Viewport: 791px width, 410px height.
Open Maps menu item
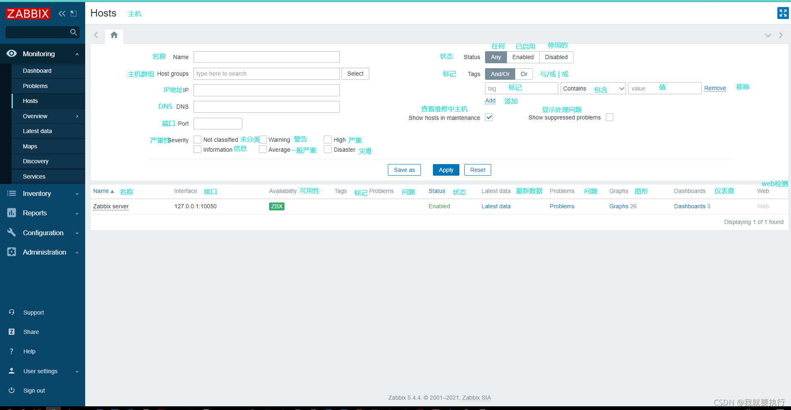48,146
